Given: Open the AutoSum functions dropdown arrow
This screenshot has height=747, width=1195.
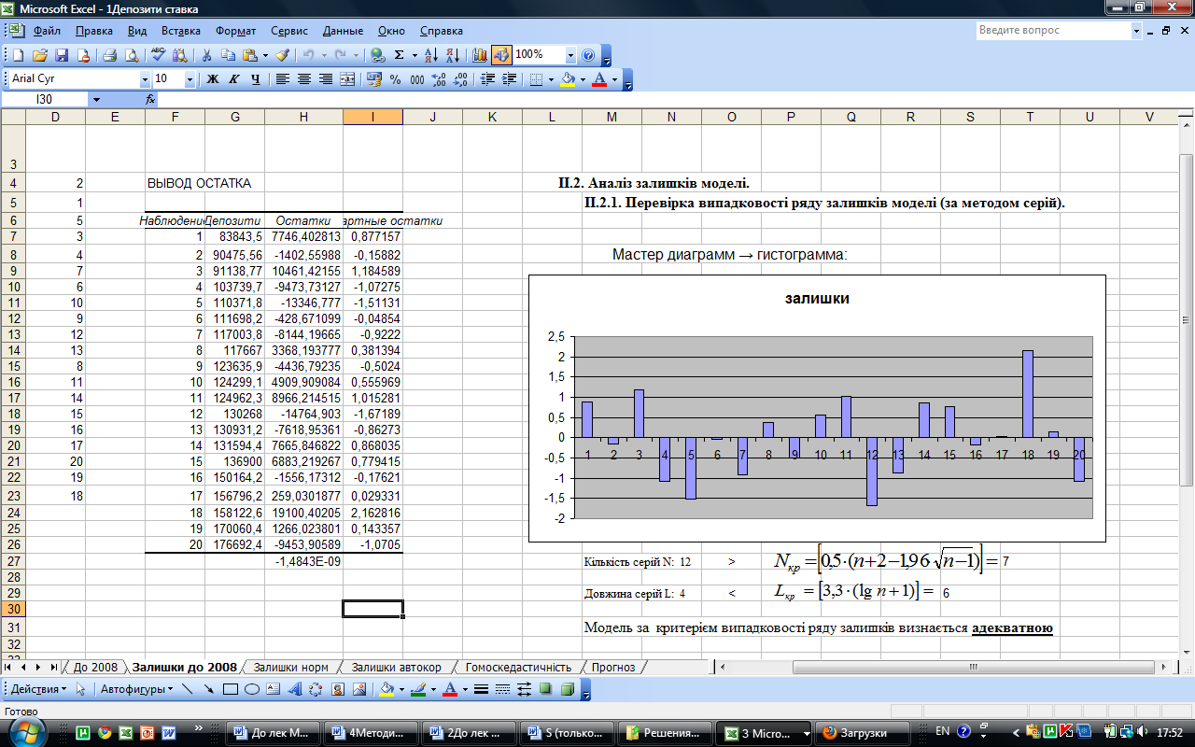Looking at the screenshot, I should 415,55.
